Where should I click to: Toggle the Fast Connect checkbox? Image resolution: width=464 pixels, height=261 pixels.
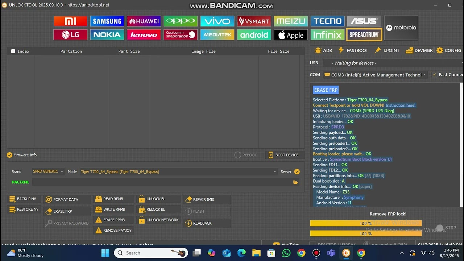434,75
